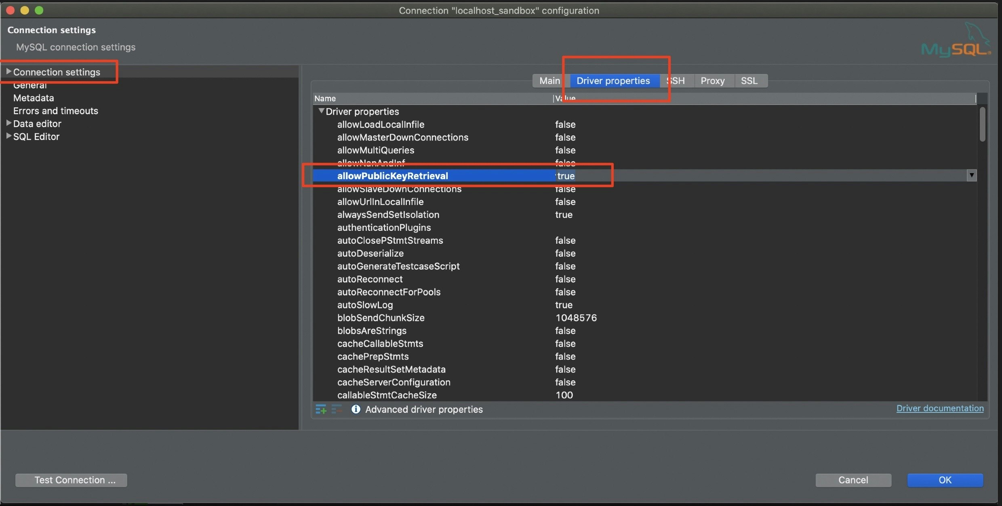The width and height of the screenshot is (1002, 506).
Task: Open the Proxy tab
Action: pyautogui.click(x=712, y=81)
